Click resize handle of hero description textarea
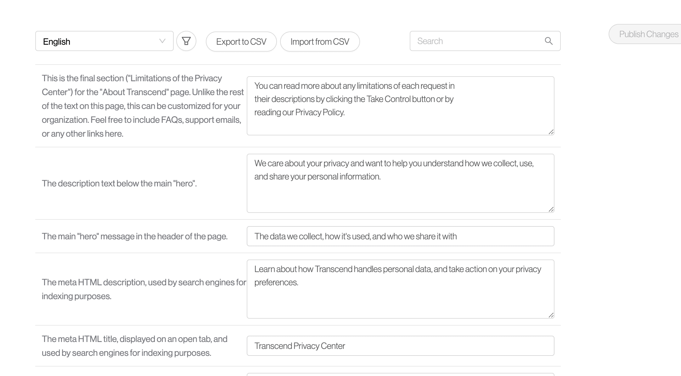 pyautogui.click(x=551, y=209)
